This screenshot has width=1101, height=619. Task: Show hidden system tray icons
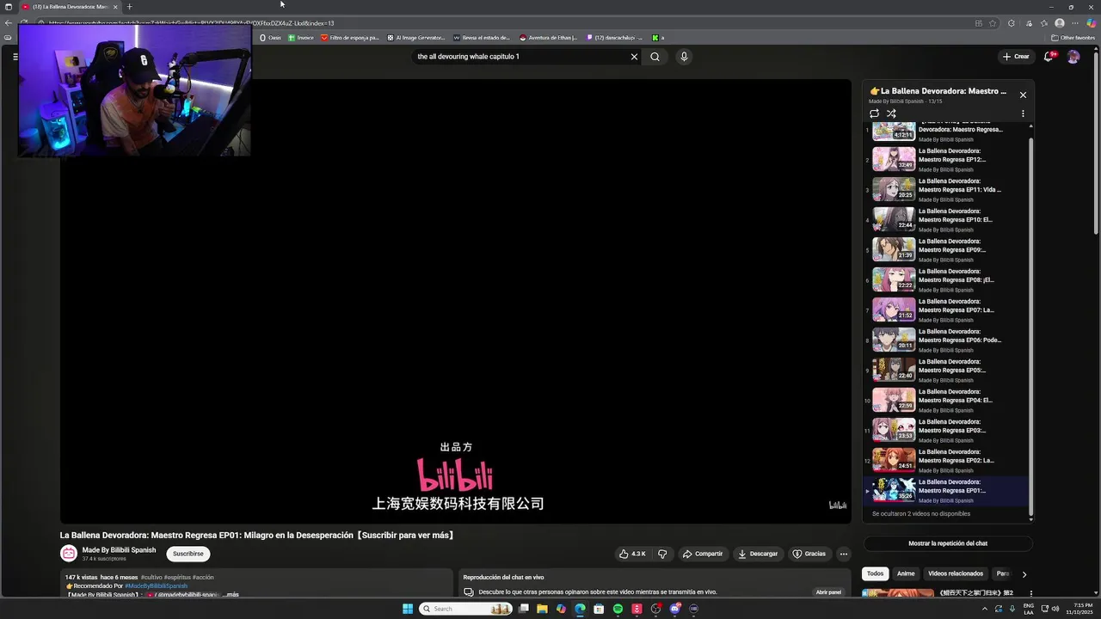click(x=985, y=609)
